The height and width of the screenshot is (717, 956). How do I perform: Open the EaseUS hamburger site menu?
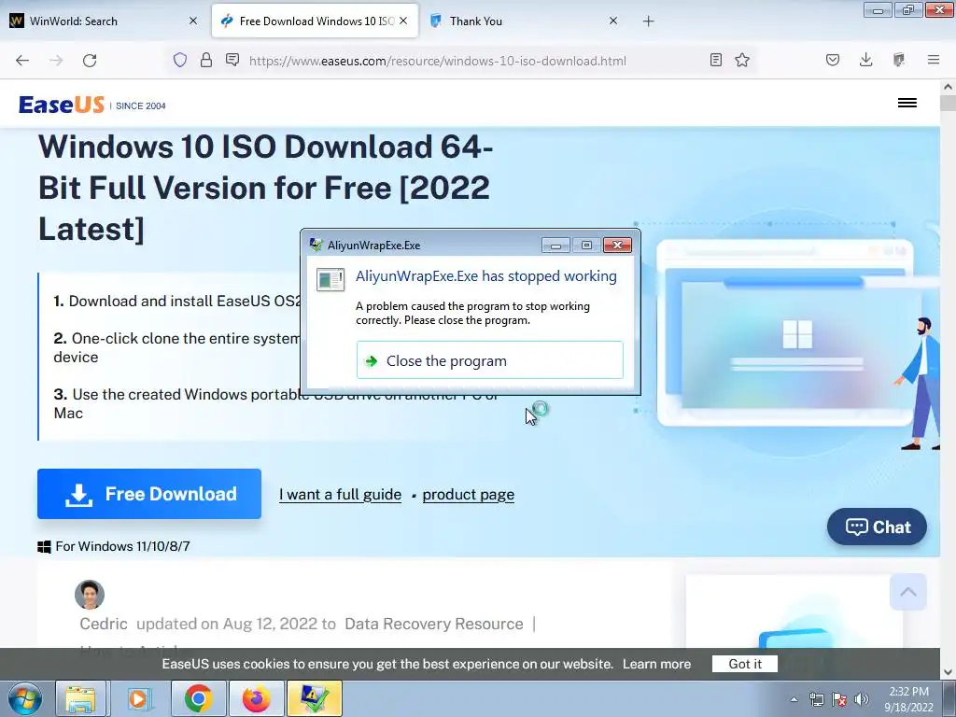pos(907,103)
